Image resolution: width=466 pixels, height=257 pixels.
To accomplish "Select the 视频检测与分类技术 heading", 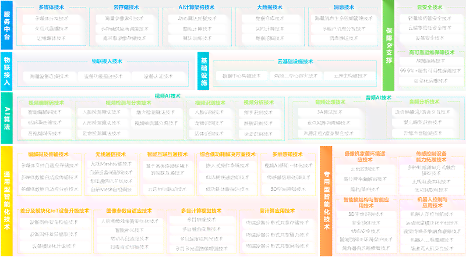I will (128, 103).
